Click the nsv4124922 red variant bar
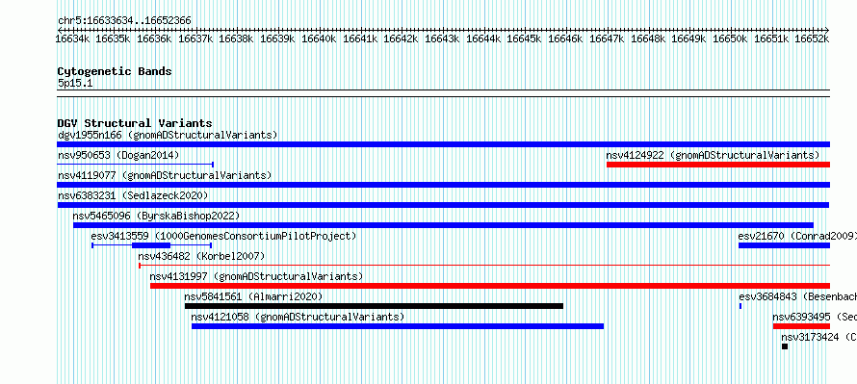The width and height of the screenshot is (857, 384). [x=718, y=165]
